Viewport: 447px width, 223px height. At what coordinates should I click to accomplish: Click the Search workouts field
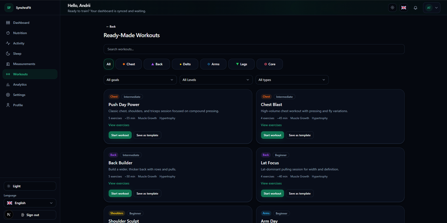(x=254, y=49)
